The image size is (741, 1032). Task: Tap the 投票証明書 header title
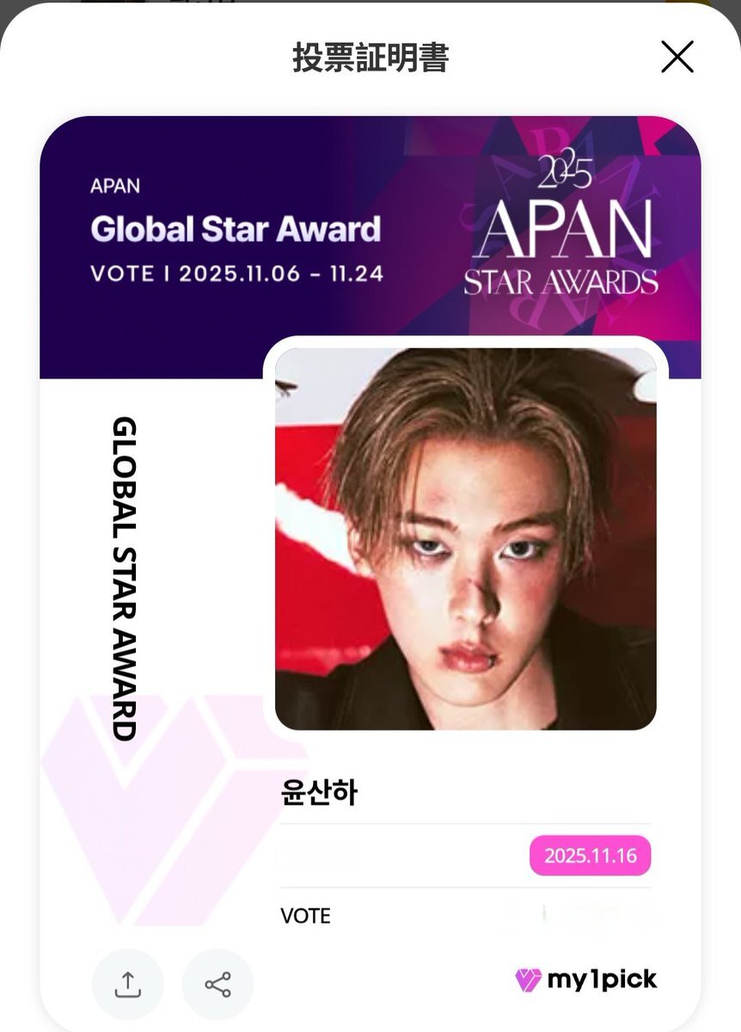coord(370,58)
